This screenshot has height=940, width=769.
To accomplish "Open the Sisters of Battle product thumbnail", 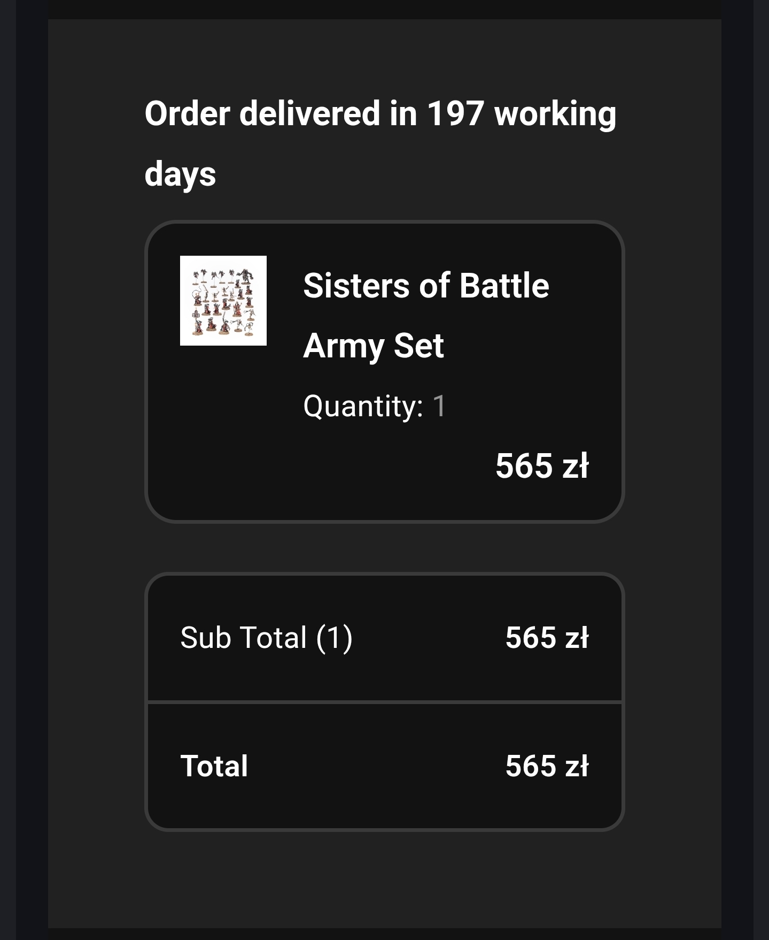I will click(x=223, y=301).
